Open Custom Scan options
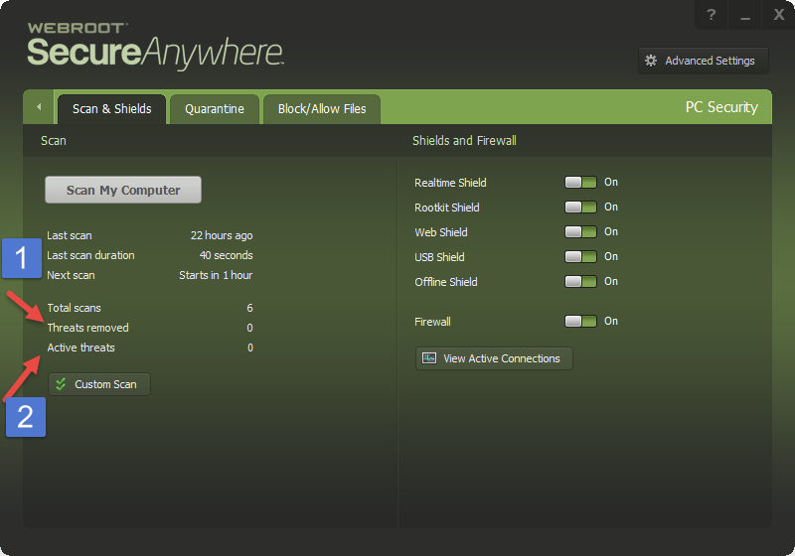Screen dimensions: 795x556 (99, 384)
